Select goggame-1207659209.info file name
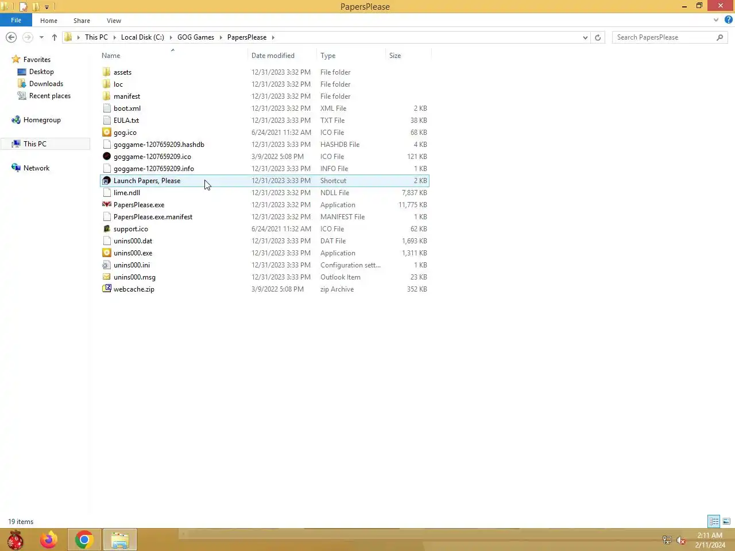 [154, 169]
